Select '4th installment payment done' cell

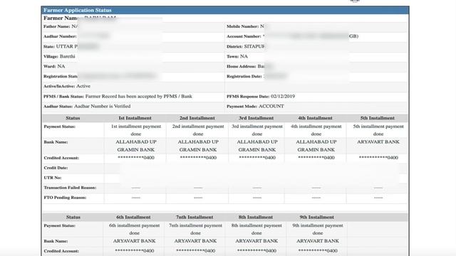(316, 130)
